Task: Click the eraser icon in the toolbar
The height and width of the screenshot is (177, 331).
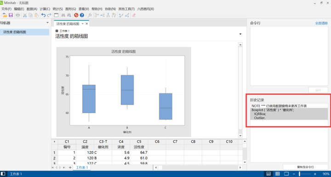Action: point(134,15)
